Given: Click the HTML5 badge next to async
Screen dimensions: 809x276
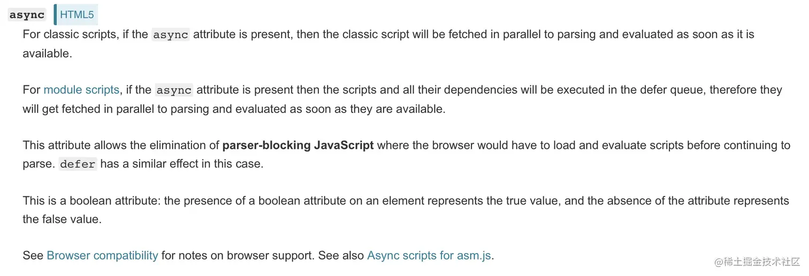Looking at the screenshot, I should 76,14.
